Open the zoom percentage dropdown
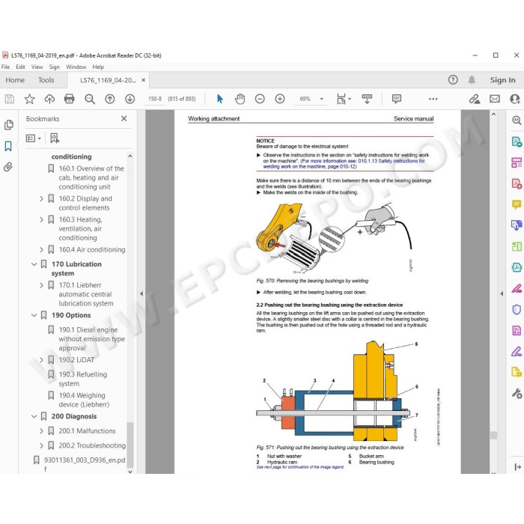This screenshot has height=524, width=524. click(321, 99)
